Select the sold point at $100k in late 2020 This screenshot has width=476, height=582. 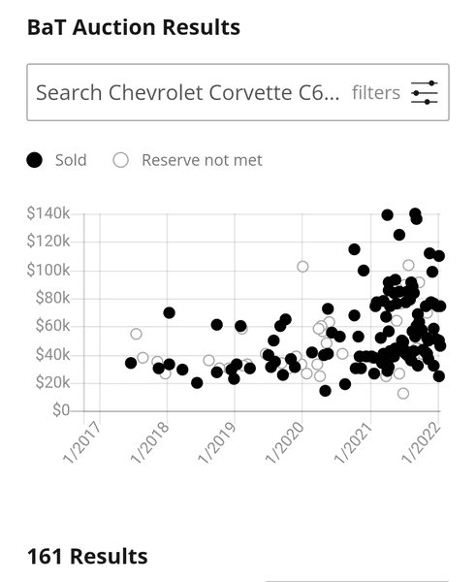click(364, 271)
